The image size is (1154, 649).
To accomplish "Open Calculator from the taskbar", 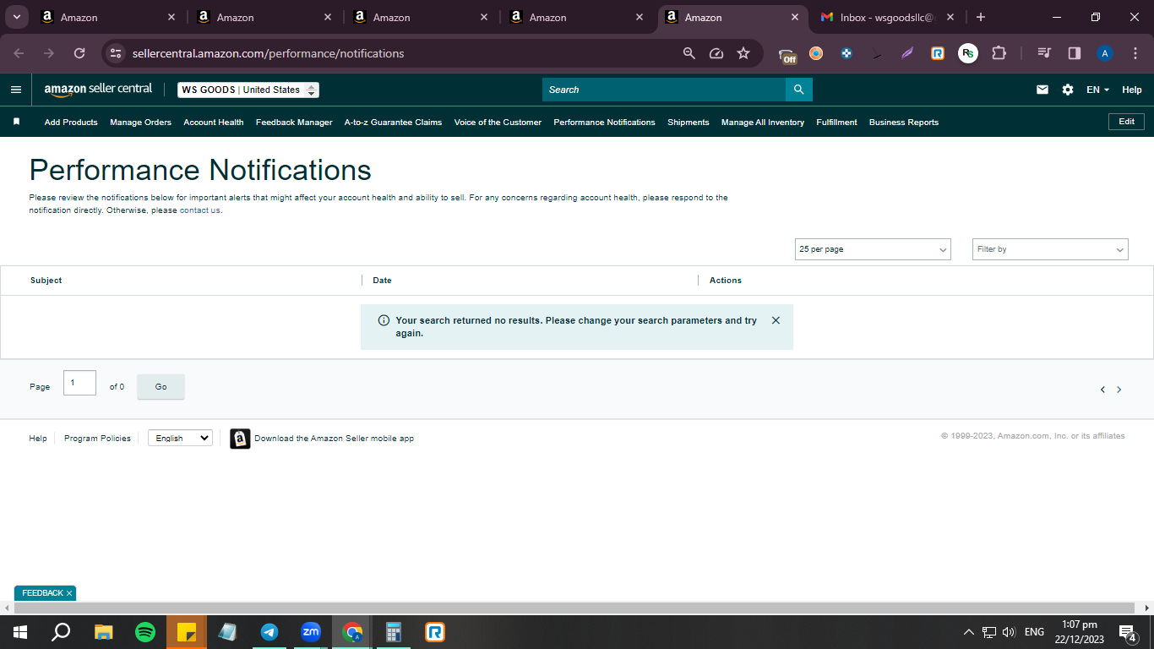I will (x=394, y=632).
